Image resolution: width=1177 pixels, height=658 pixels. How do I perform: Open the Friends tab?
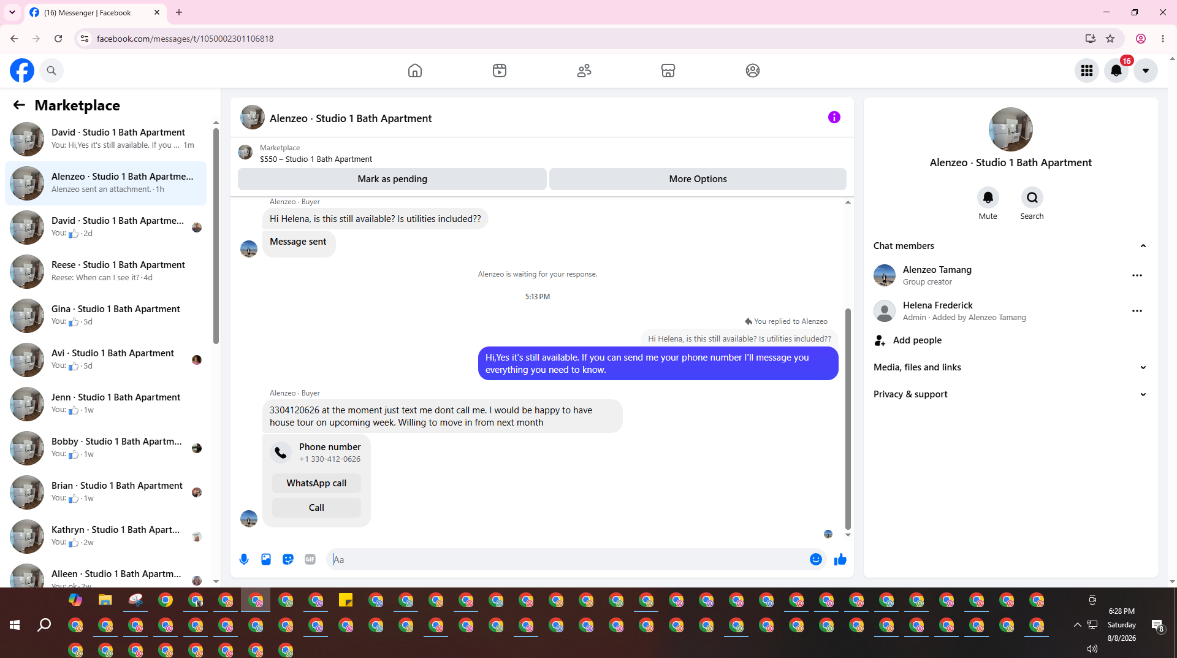click(x=584, y=71)
